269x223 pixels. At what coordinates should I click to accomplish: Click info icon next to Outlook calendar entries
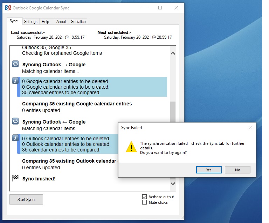point(15,138)
